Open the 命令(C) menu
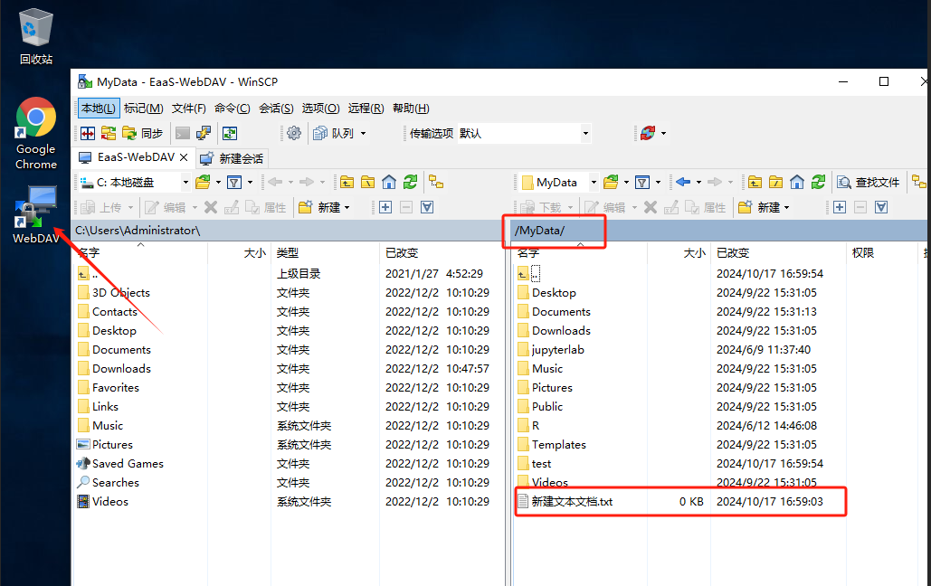 click(x=233, y=108)
